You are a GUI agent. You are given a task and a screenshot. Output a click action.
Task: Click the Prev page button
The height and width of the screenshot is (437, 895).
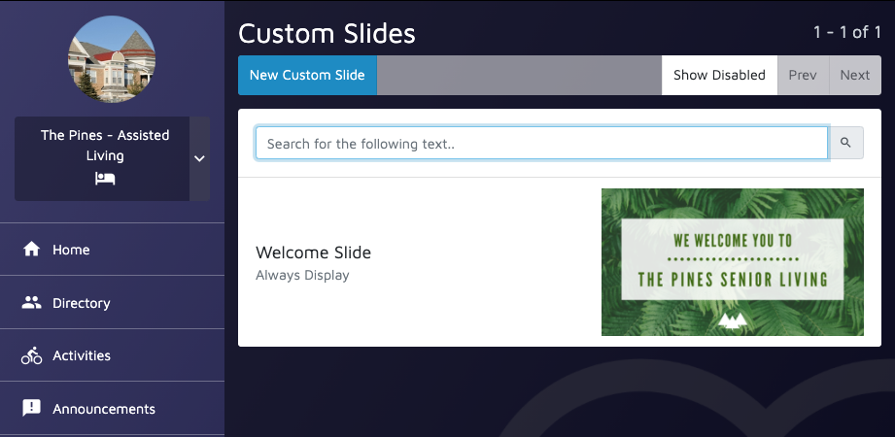(803, 75)
